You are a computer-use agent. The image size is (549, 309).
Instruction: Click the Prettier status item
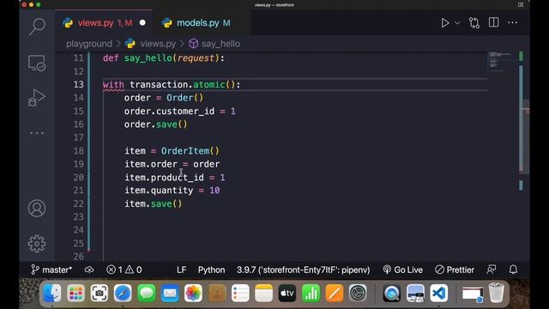click(455, 270)
